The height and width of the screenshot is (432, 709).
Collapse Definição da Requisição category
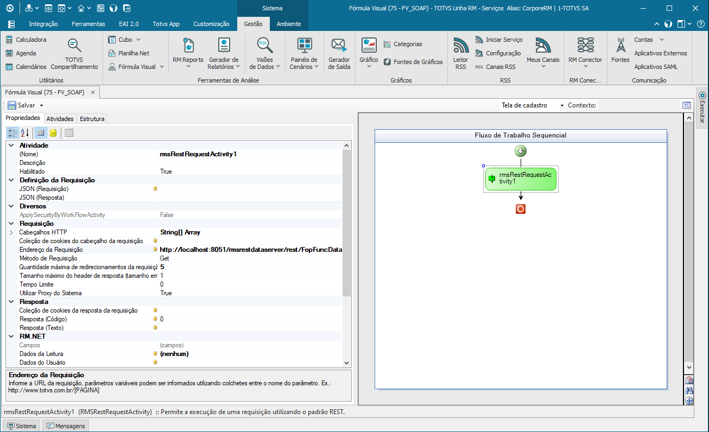[x=12, y=180]
